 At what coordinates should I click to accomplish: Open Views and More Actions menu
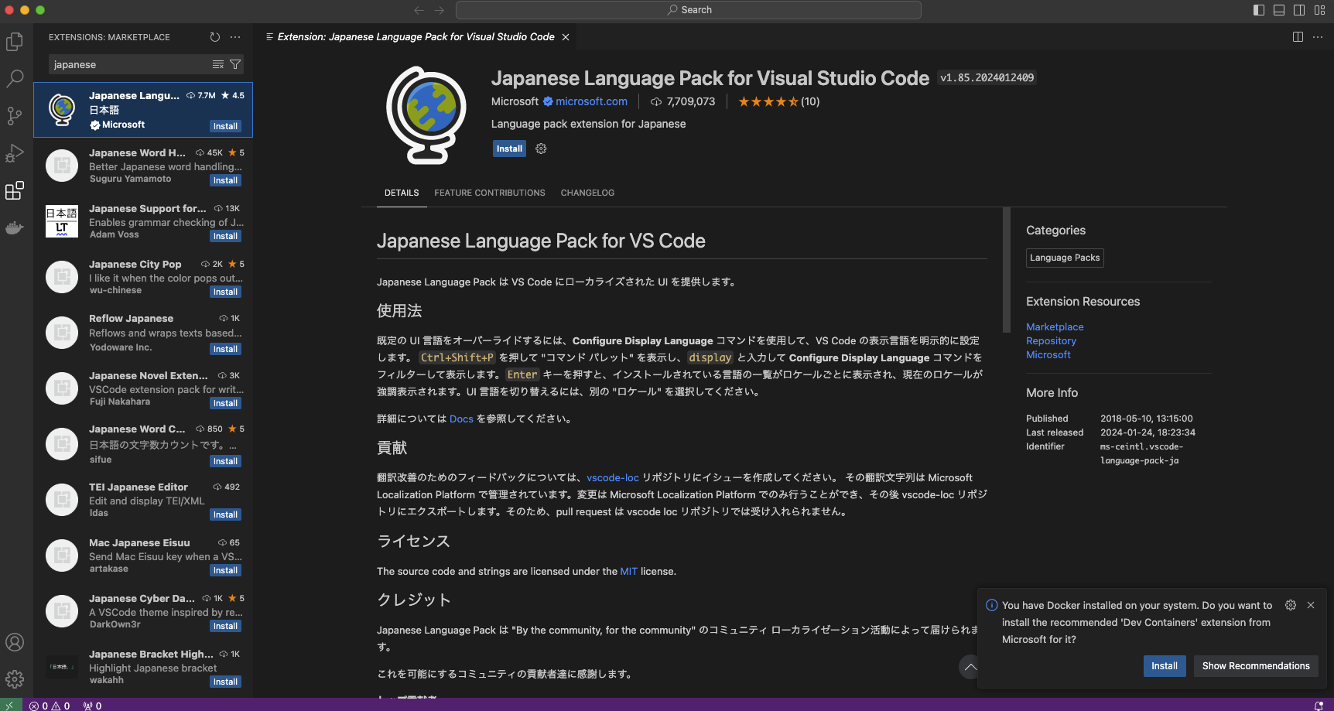tap(235, 36)
